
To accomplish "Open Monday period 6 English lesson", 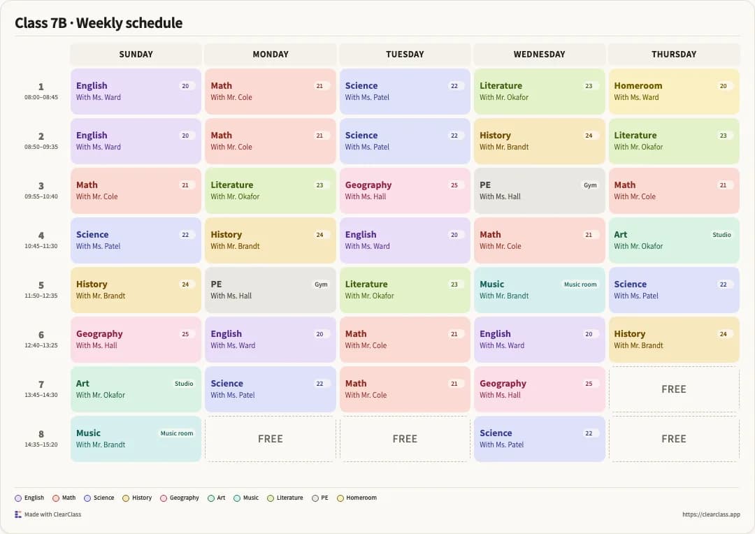I will 271,340.
